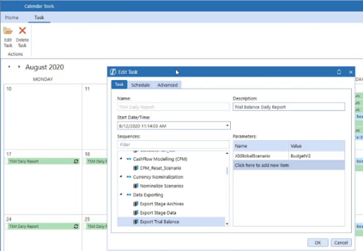Click CFM_Reset_Scenario sequence icon

(136, 168)
